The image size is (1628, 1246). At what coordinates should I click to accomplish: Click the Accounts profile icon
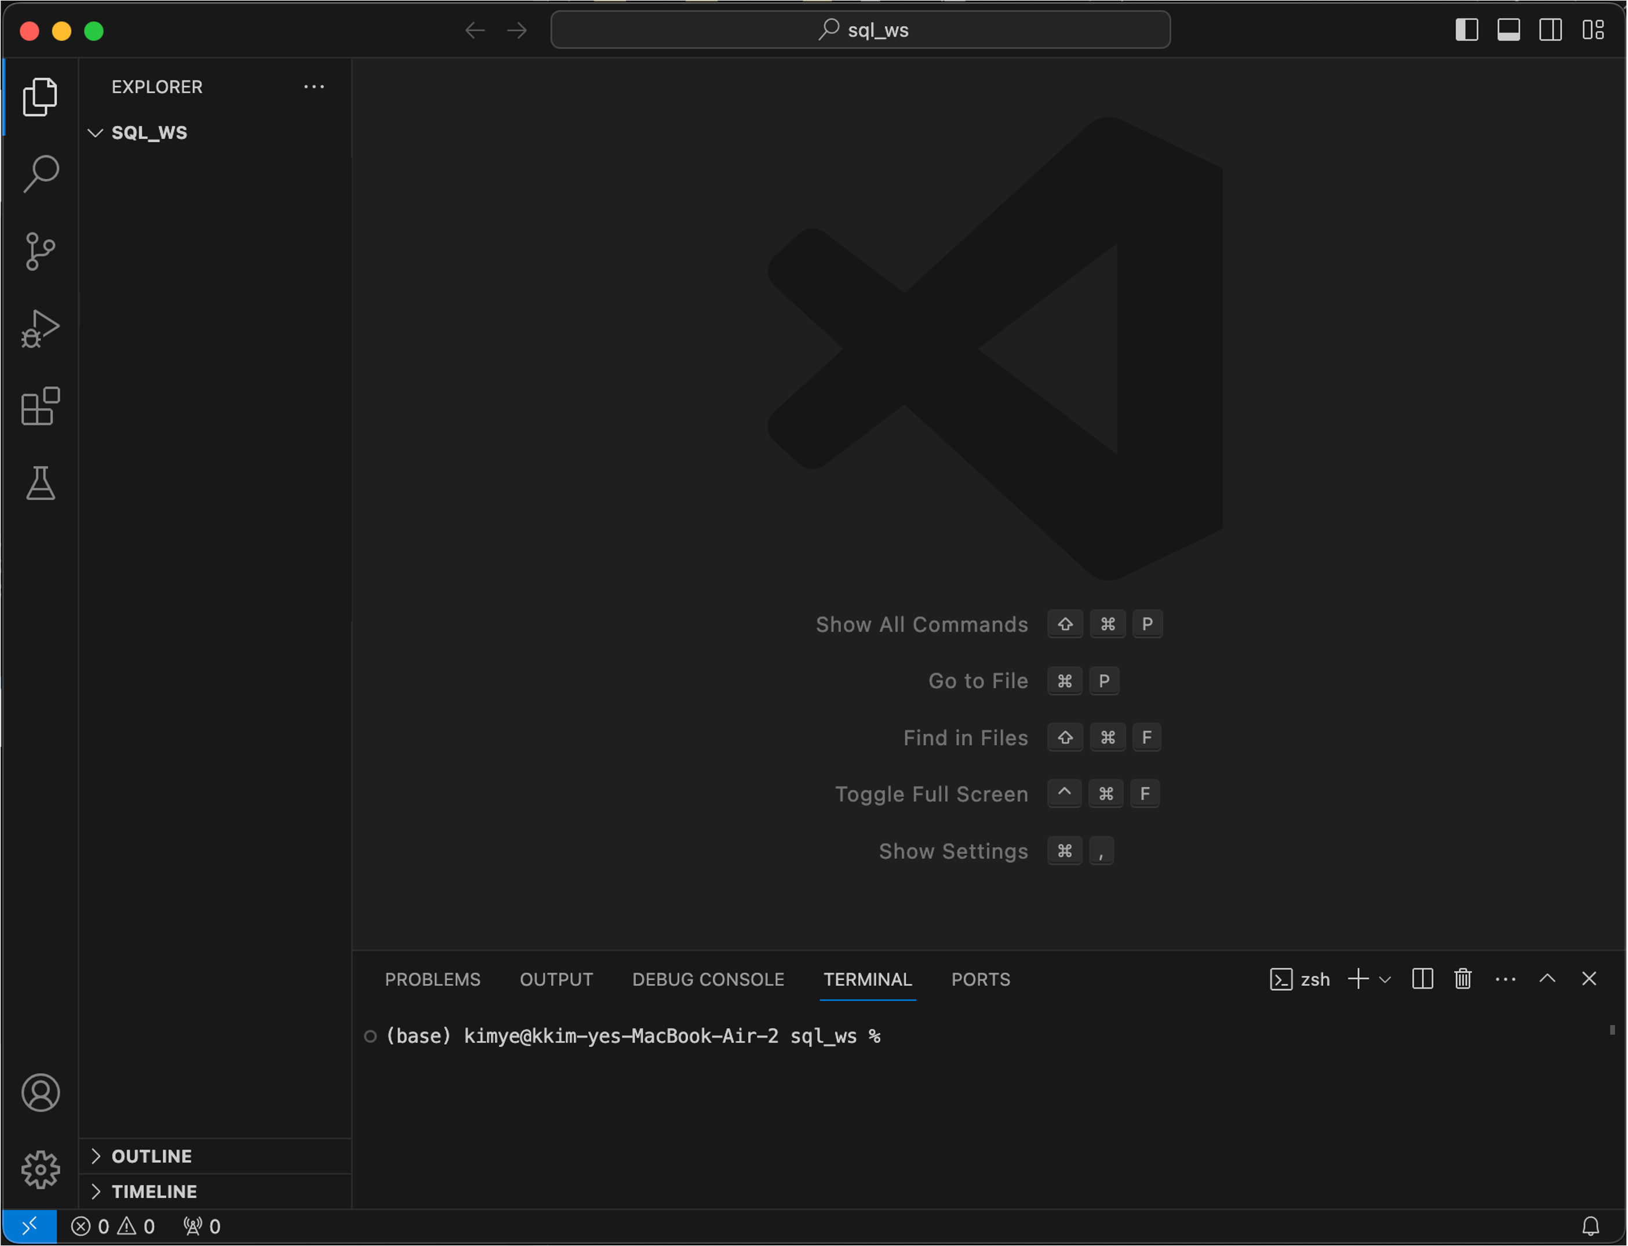[40, 1092]
